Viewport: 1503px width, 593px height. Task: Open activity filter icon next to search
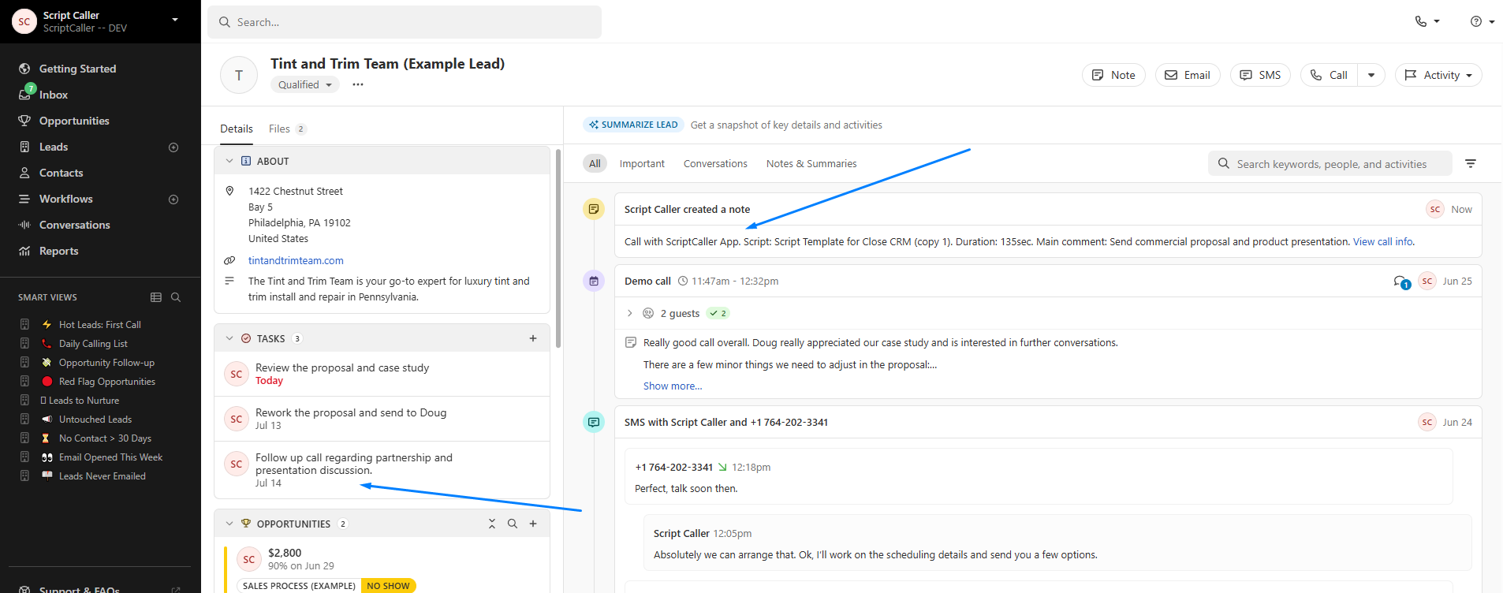1471,163
